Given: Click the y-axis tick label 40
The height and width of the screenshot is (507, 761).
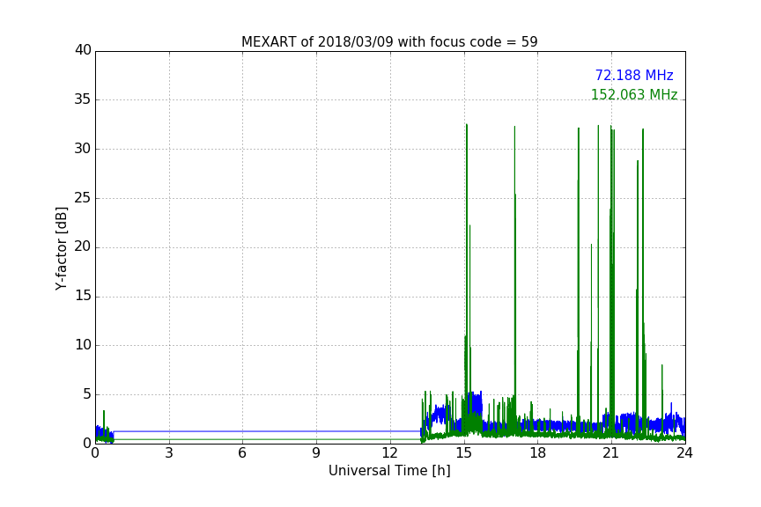Looking at the screenshot, I should (83, 50).
